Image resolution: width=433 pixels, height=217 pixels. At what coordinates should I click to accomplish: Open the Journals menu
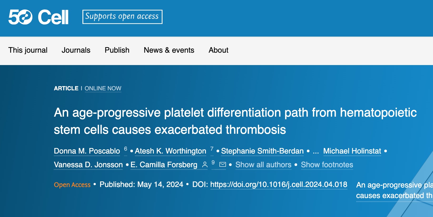click(76, 50)
